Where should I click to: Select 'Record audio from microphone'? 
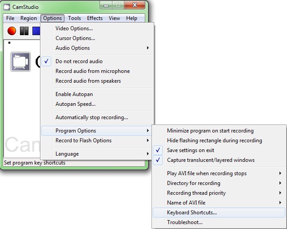97,71
